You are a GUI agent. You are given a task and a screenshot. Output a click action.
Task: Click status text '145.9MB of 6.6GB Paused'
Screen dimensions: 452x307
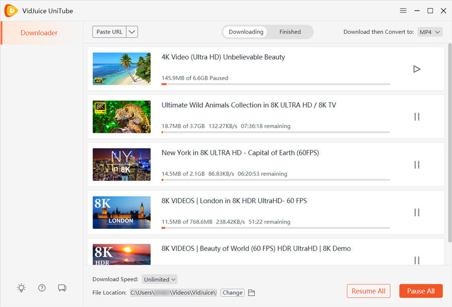195,78
